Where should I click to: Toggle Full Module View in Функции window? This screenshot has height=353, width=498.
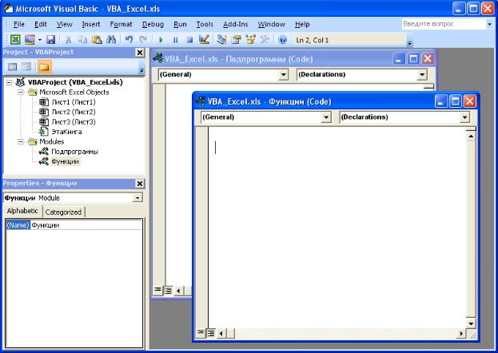[211, 333]
